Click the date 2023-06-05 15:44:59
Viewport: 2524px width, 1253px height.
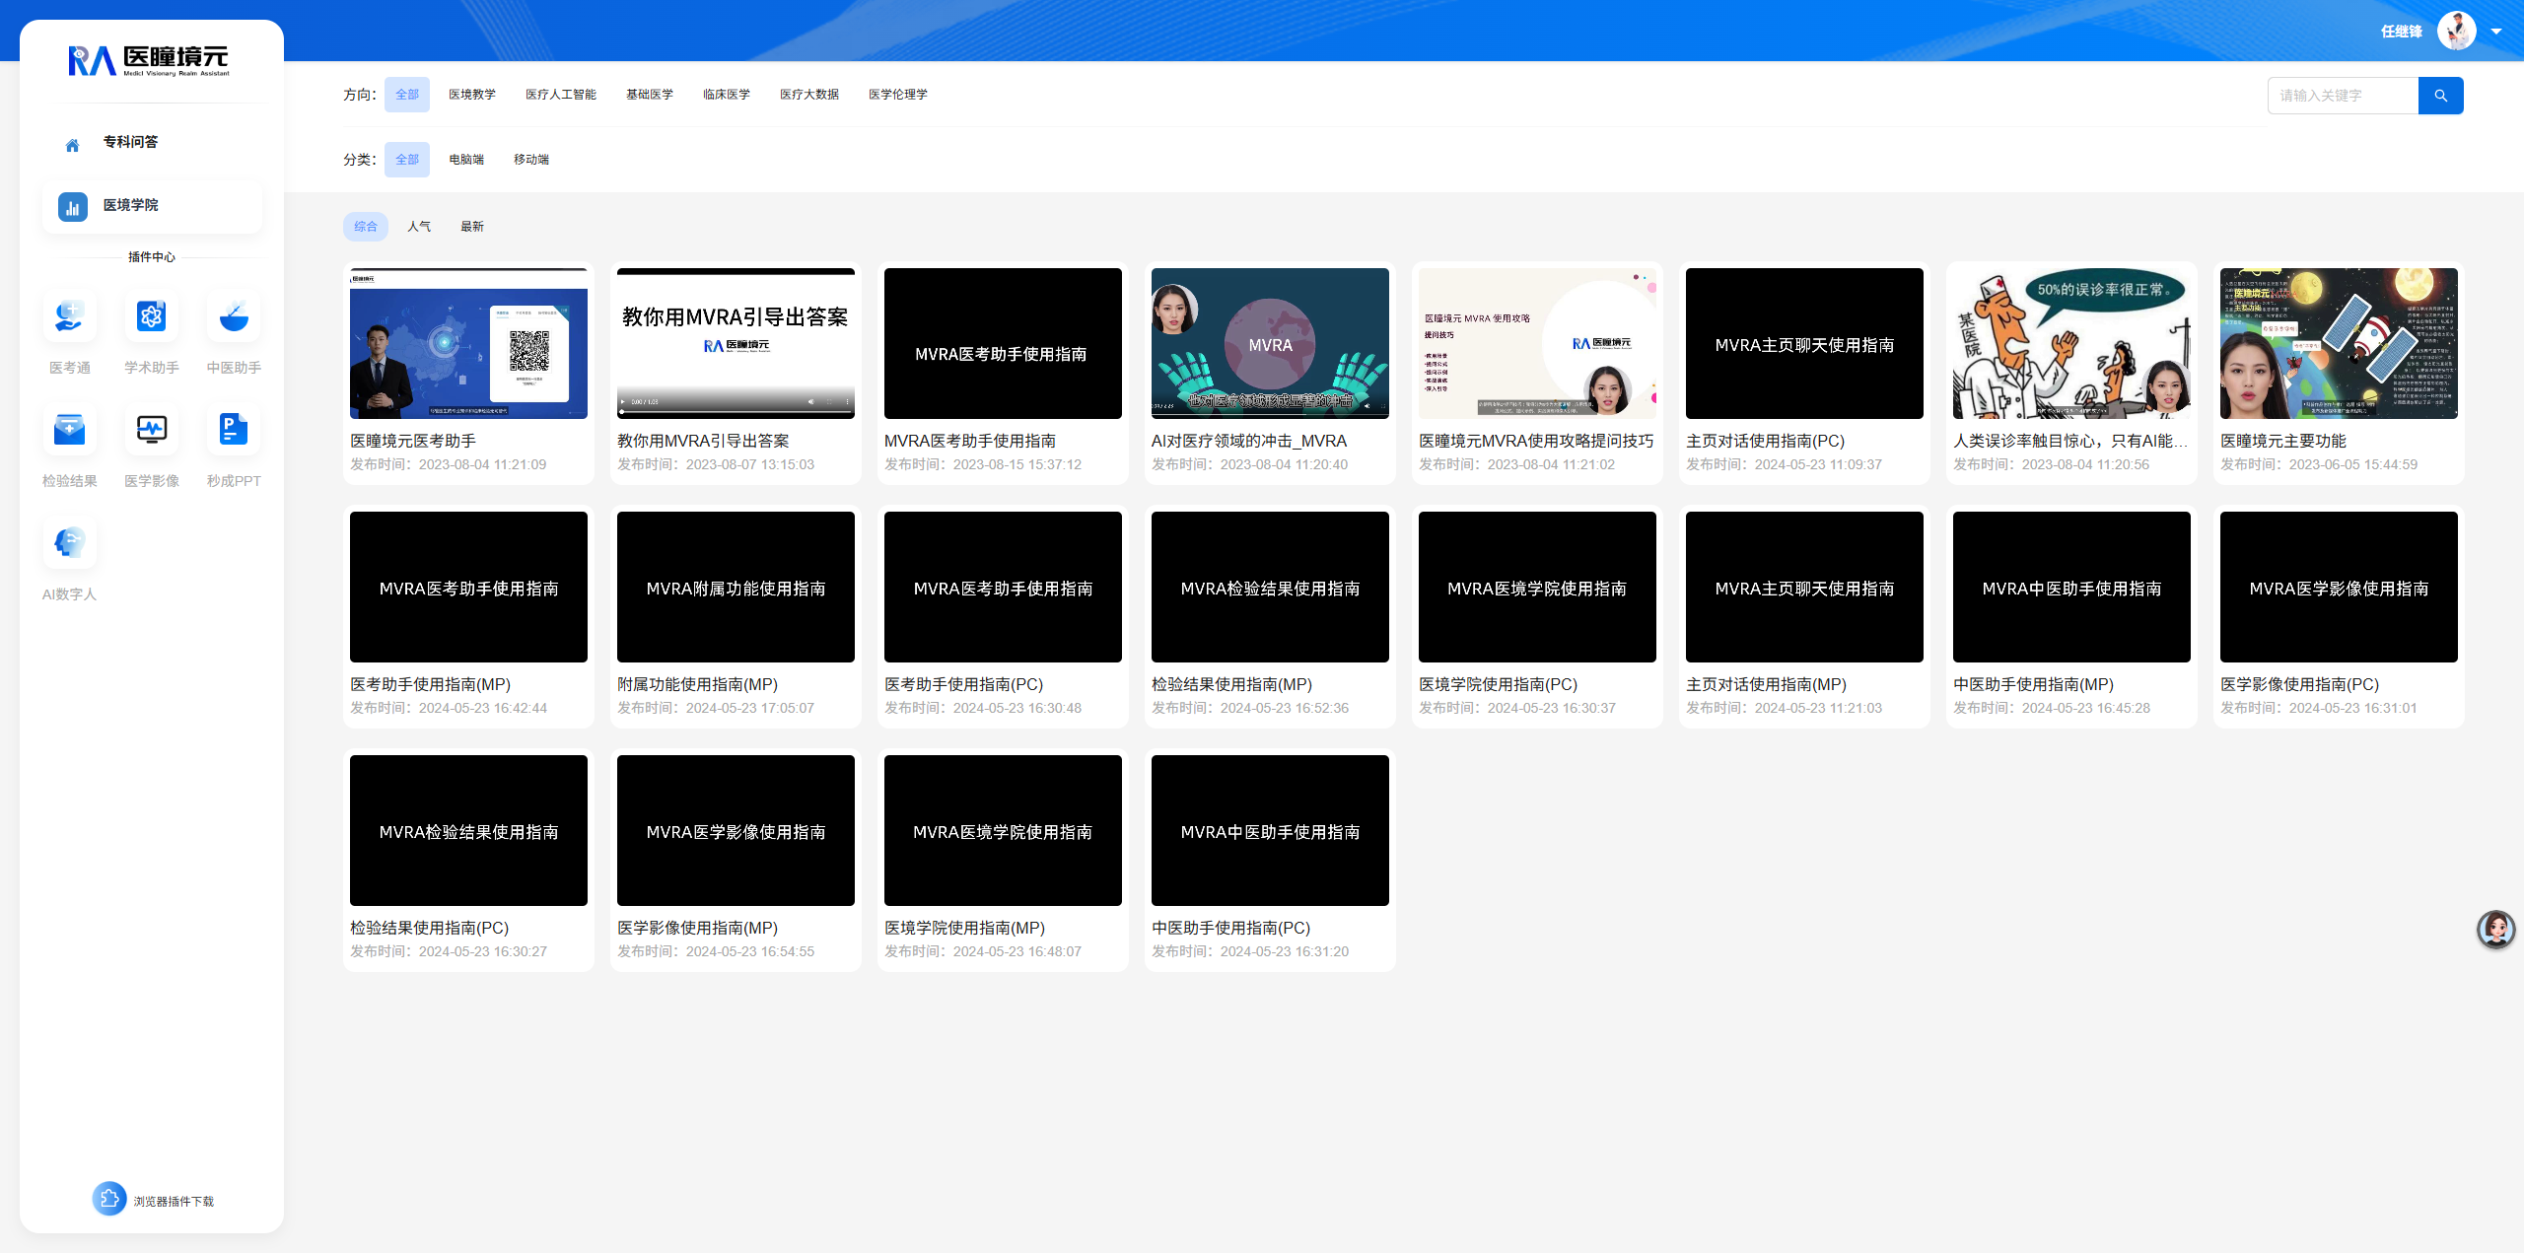coord(2352,464)
